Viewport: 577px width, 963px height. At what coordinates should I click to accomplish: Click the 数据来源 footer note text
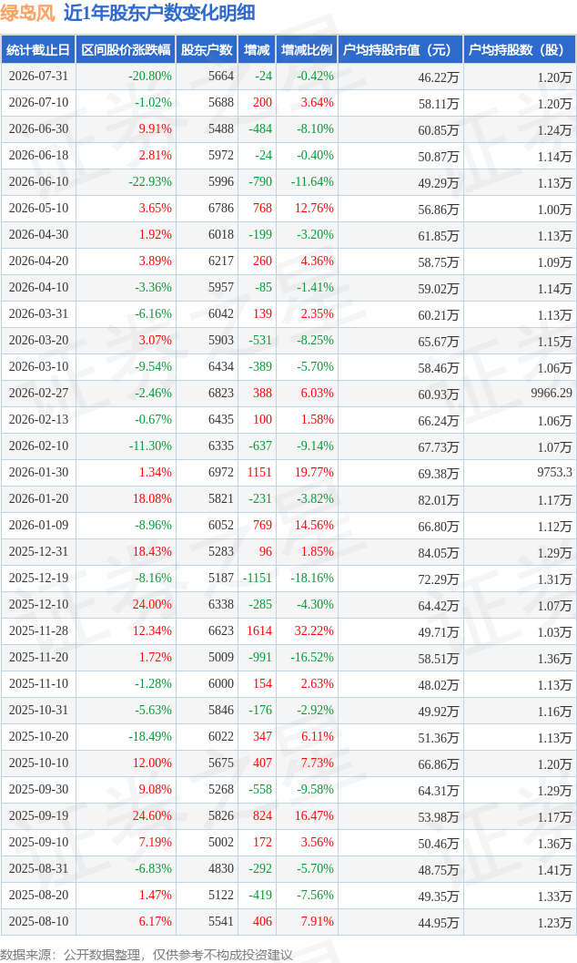tap(147, 955)
